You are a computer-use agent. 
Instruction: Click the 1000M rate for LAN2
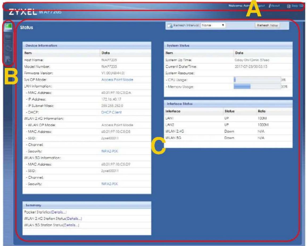[263, 125]
